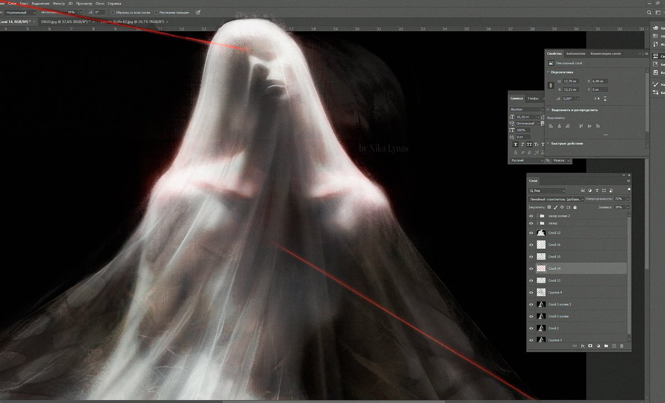Open the font size 10,35 пт dropdown
Image resolution: width=665 pixels, height=403 pixels.
538,117
